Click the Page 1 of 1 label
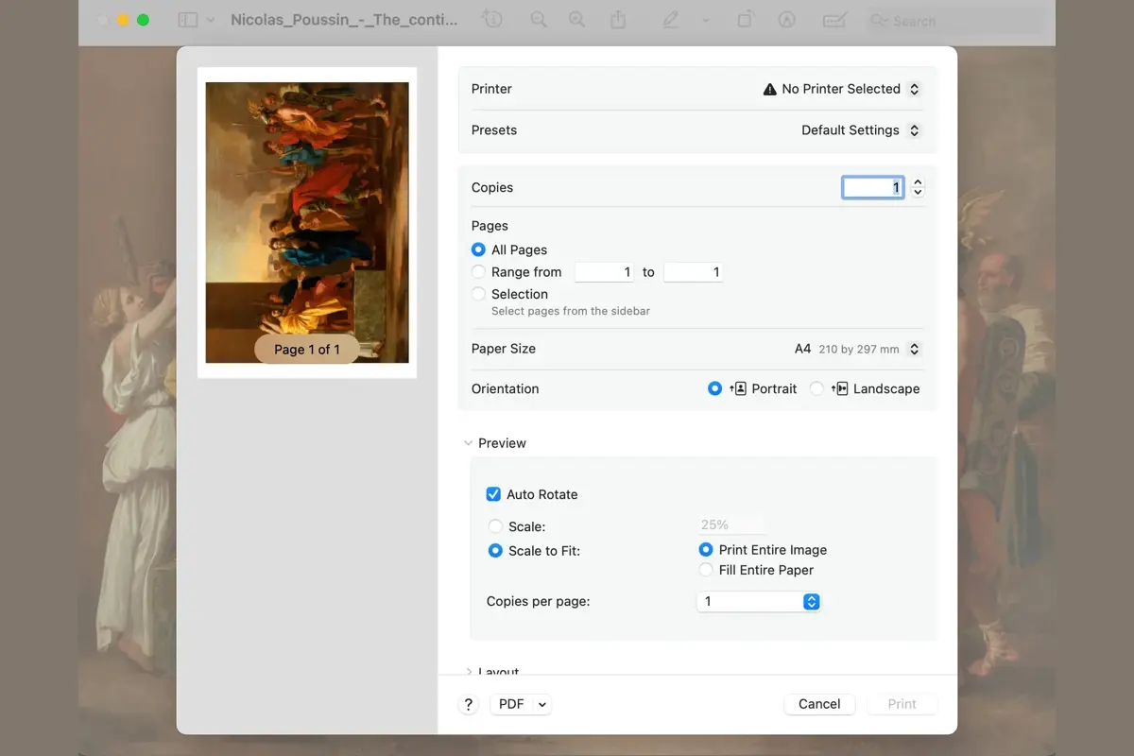The width and height of the screenshot is (1134, 756). click(307, 350)
